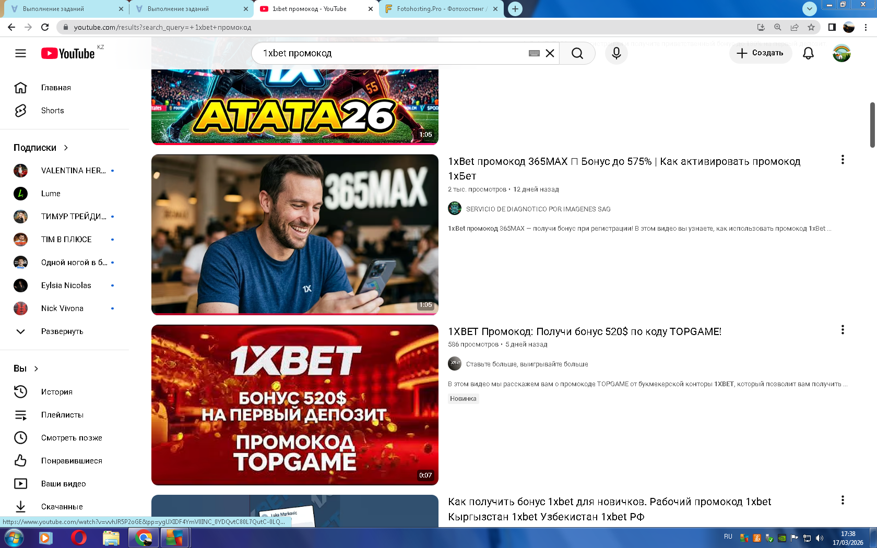Click the share page icon in address bar
Image resolution: width=877 pixels, height=548 pixels.
pos(794,27)
